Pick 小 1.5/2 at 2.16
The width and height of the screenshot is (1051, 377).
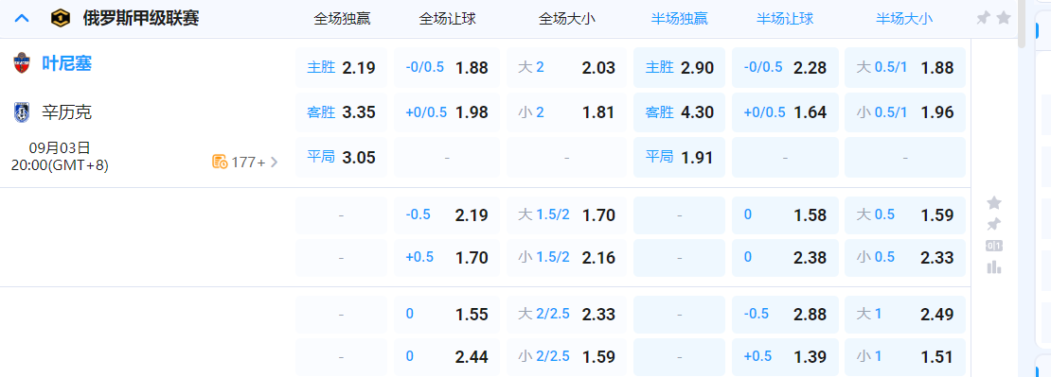point(566,257)
